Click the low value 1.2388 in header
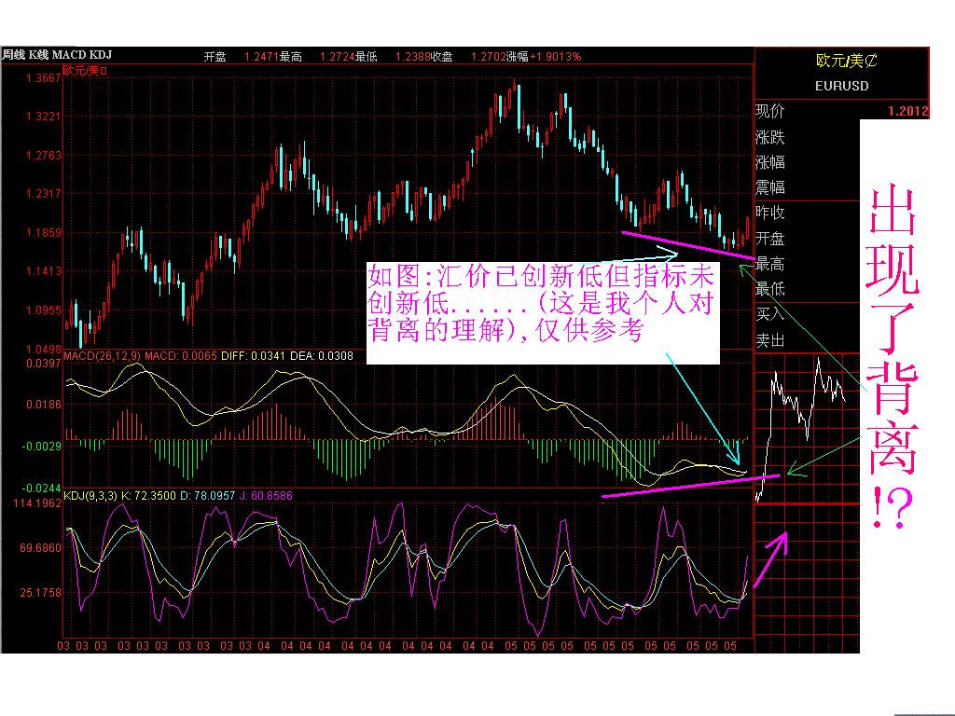 (x=412, y=57)
